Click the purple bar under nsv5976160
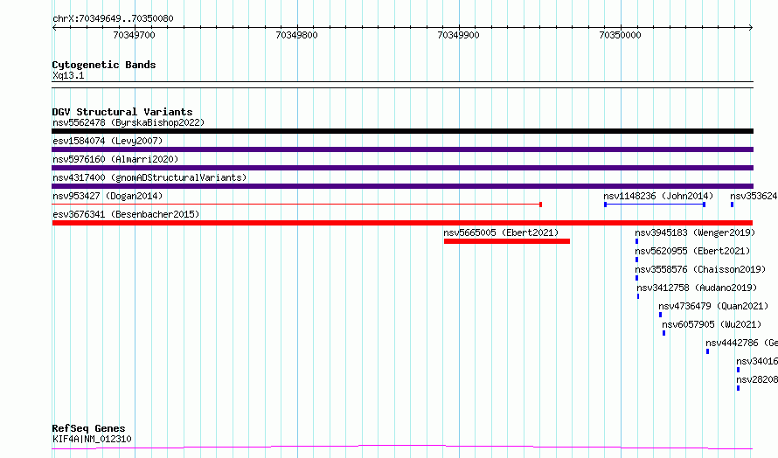The height and width of the screenshot is (458, 778). [402, 168]
